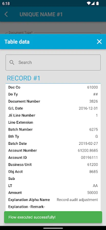Image resolution: width=106 pixels, height=230 pixels.
Task: Tap the G/L Date value 2016-12-31
Action: tap(88, 108)
